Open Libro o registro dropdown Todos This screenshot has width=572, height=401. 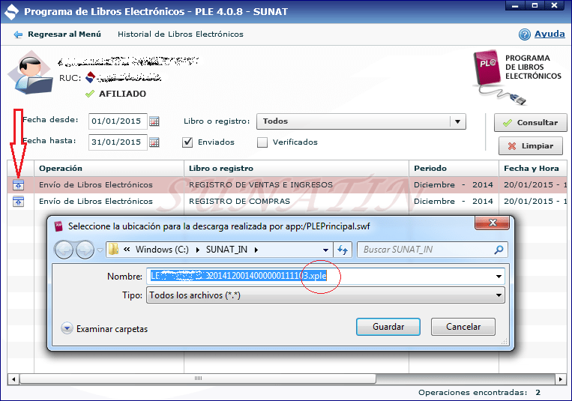click(x=361, y=121)
